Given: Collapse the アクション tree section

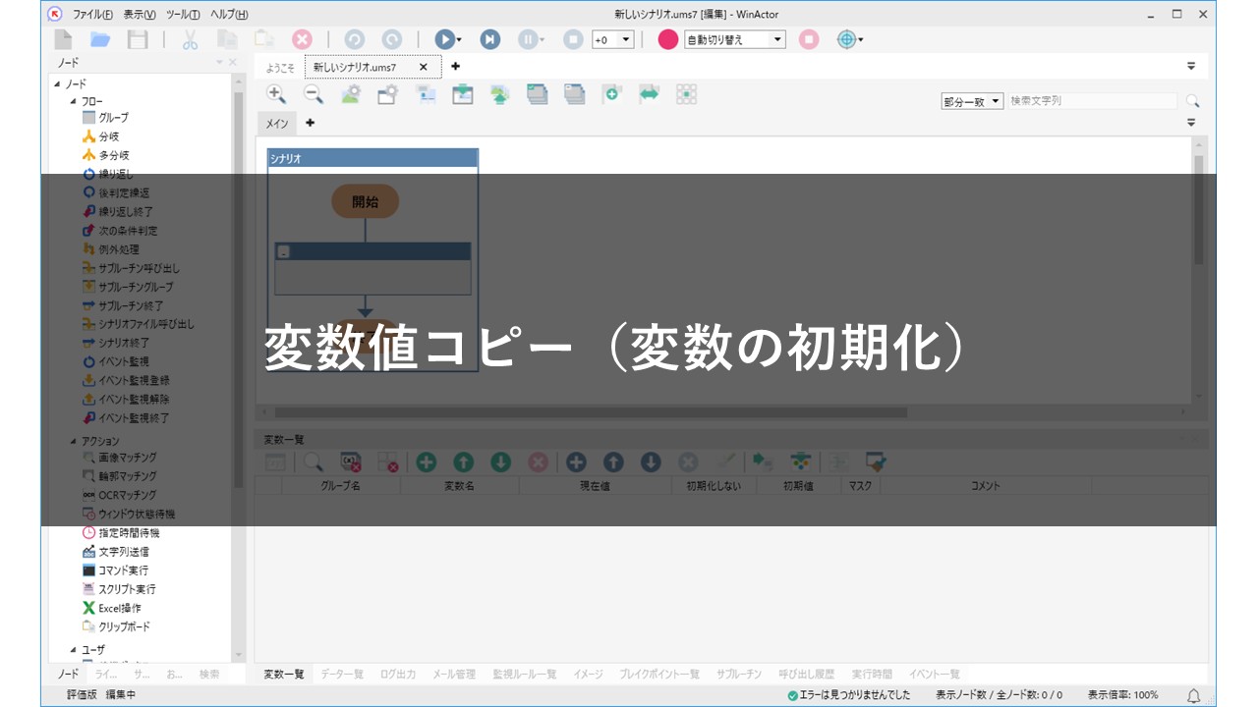Looking at the screenshot, I should pos(73,441).
